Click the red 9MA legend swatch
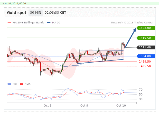 [22, 84]
